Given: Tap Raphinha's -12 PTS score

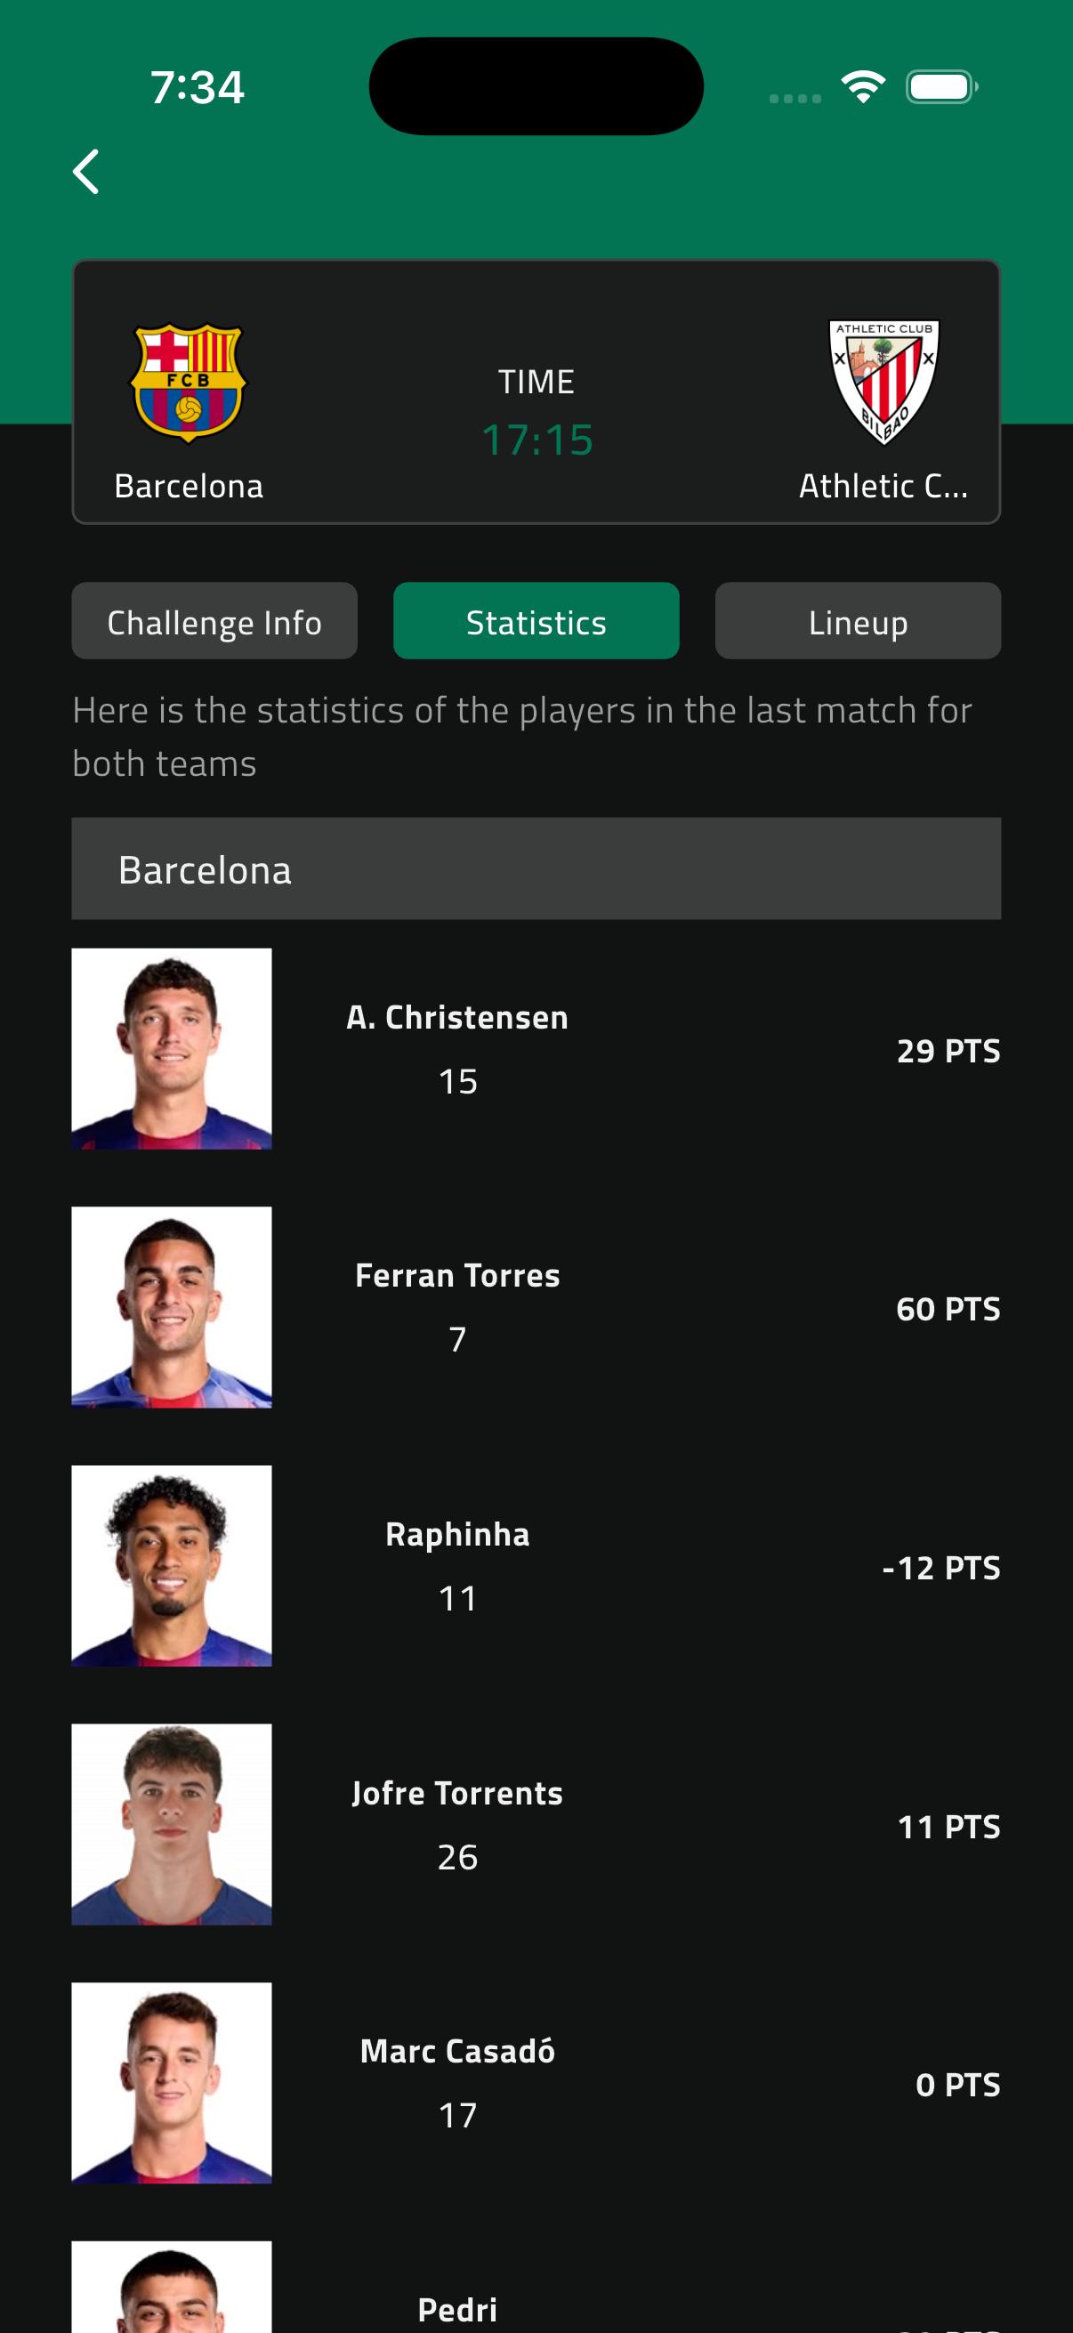Looking at the screenshot, I should point(940,1568).
